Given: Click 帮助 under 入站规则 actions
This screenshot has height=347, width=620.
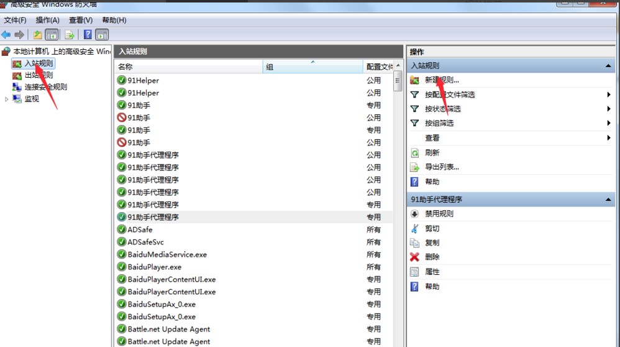Looking at the screenshot, I should tap(432, 182).
